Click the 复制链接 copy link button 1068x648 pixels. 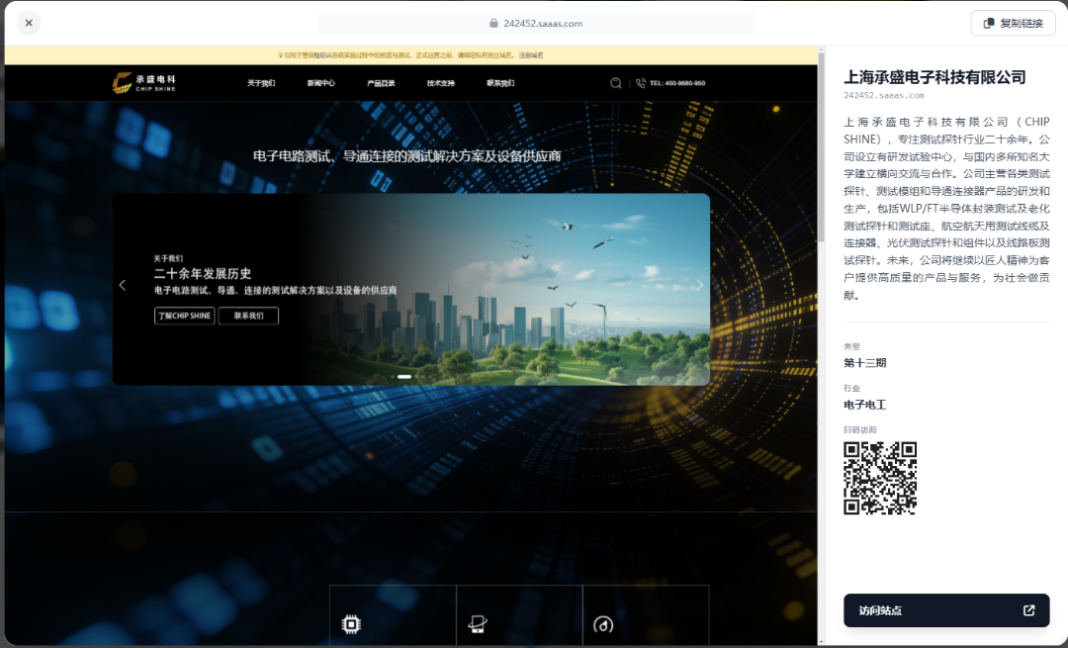(1013, 23)
